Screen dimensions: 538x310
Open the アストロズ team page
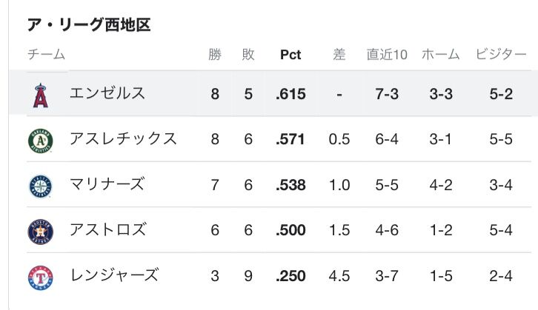pyautogui.click(x=107, y=230)
